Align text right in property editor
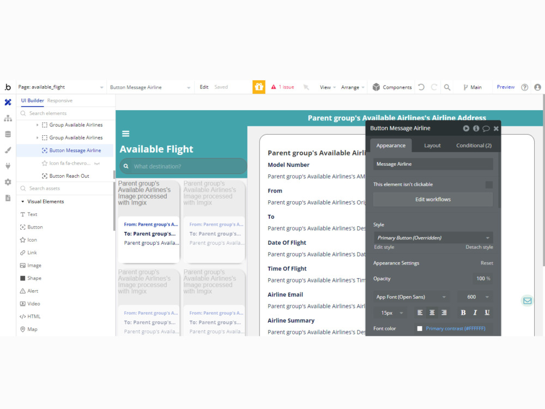Viewport: 545px width, 409px height. pos(444,312)
